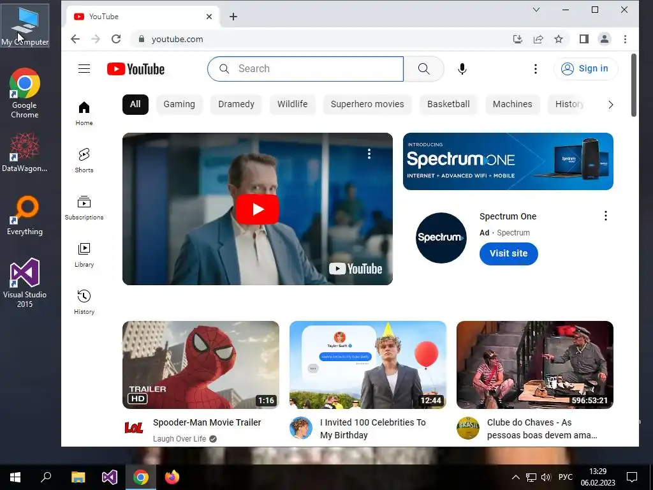The width and height of the screenshot is (653, 490).
Task: Open the Chrome profile avatar
Action: (605, 39)
